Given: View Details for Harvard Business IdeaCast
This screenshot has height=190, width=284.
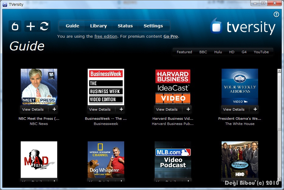Looking at the screenshot, I should 167,109.
